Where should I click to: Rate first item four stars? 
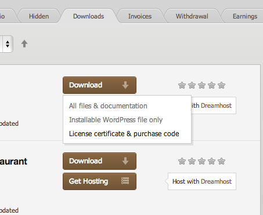[211, 85]
